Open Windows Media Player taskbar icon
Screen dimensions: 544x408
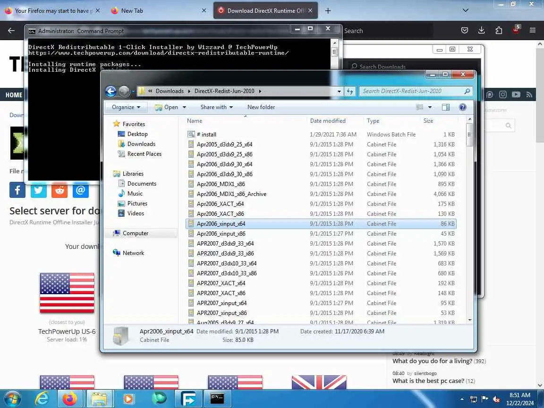(x=128, y=399)
